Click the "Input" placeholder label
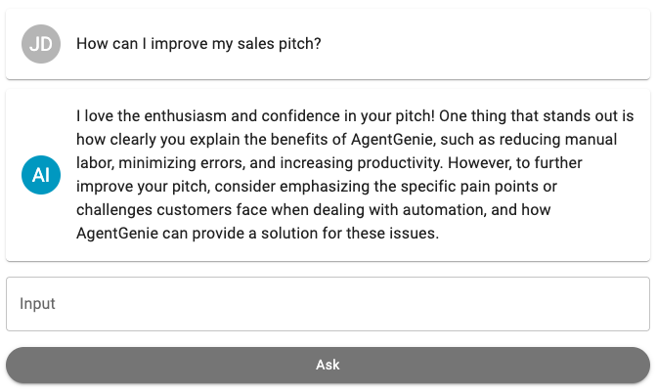657x390 pixels. click(37, 304)
